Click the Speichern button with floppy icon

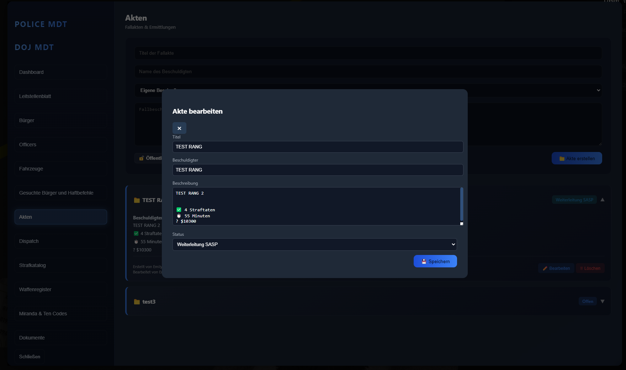[x=435, y=261]
